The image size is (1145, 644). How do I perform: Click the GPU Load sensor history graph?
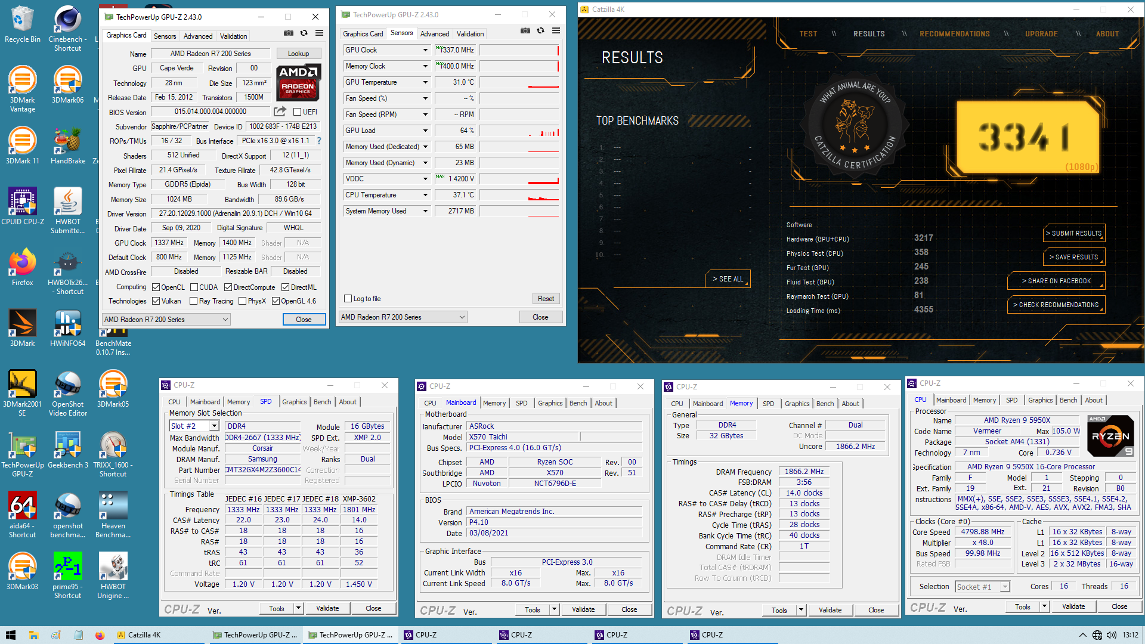[519, 131]
